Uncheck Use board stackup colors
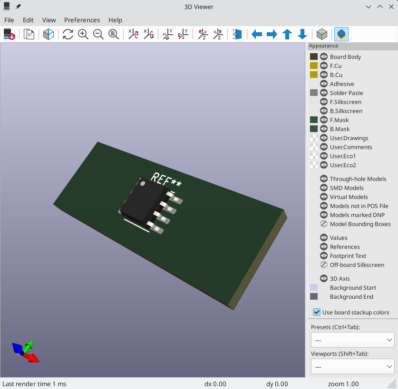Screen dimensions: 398x389 point(317,312)
